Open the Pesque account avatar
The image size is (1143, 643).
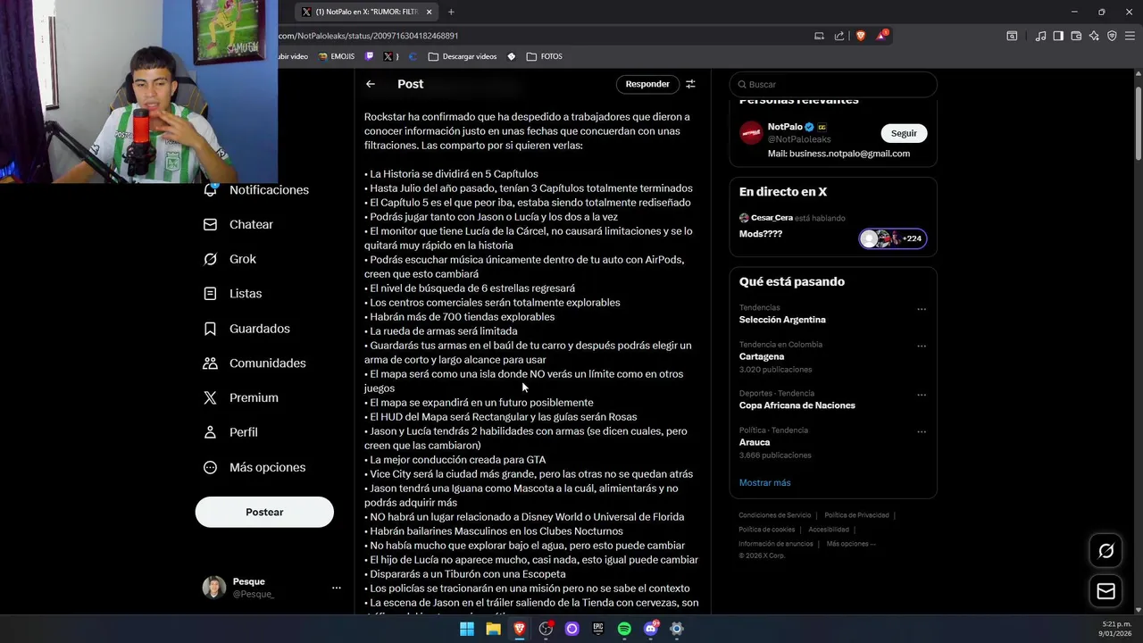pyautogui.click(x=214, y=588)
